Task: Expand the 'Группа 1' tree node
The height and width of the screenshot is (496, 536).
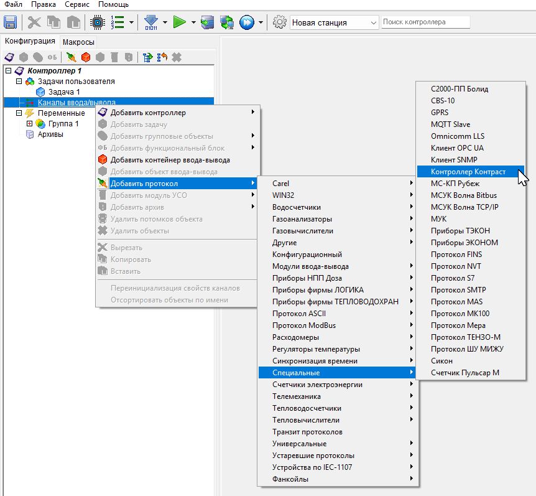Action: coord(29,124)
